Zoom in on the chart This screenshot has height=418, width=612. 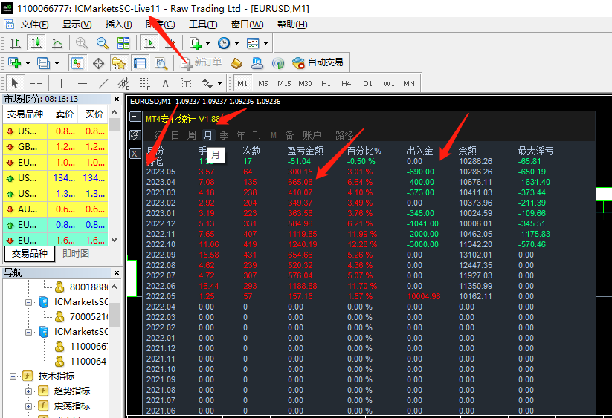(x=82, y=43)
